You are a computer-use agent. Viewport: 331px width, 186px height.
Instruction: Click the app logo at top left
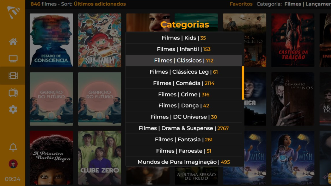[13, 12]
